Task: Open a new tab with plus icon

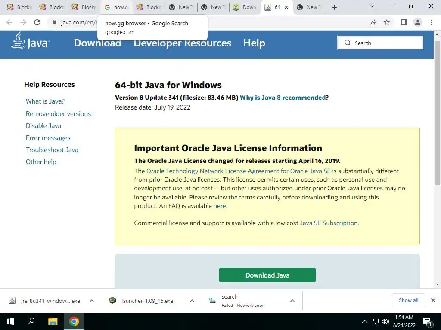Action: [334, 7]
